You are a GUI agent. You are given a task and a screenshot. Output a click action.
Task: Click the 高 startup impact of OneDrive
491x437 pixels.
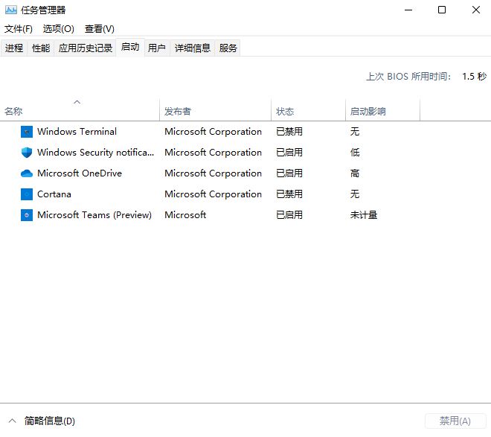[x=355, y=173]
